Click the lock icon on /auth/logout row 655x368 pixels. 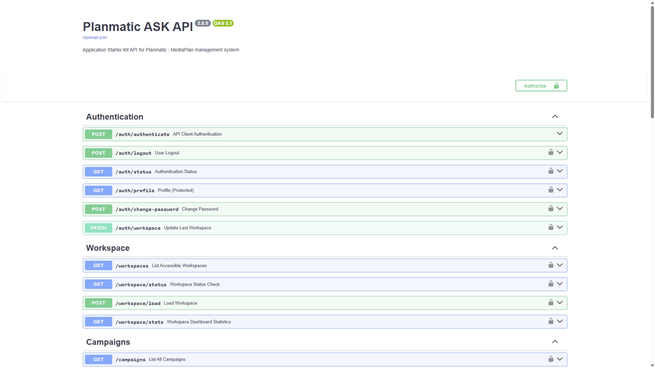coord(551,152)
